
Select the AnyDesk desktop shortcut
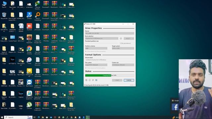[x=29, y=27]
